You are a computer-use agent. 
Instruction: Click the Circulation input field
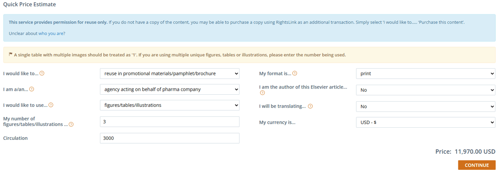170,138
